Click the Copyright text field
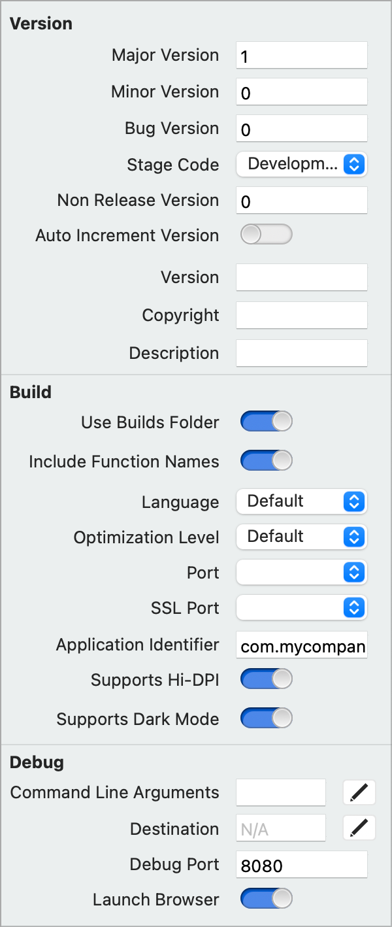 pyautogui.click(x=301, y=315)
